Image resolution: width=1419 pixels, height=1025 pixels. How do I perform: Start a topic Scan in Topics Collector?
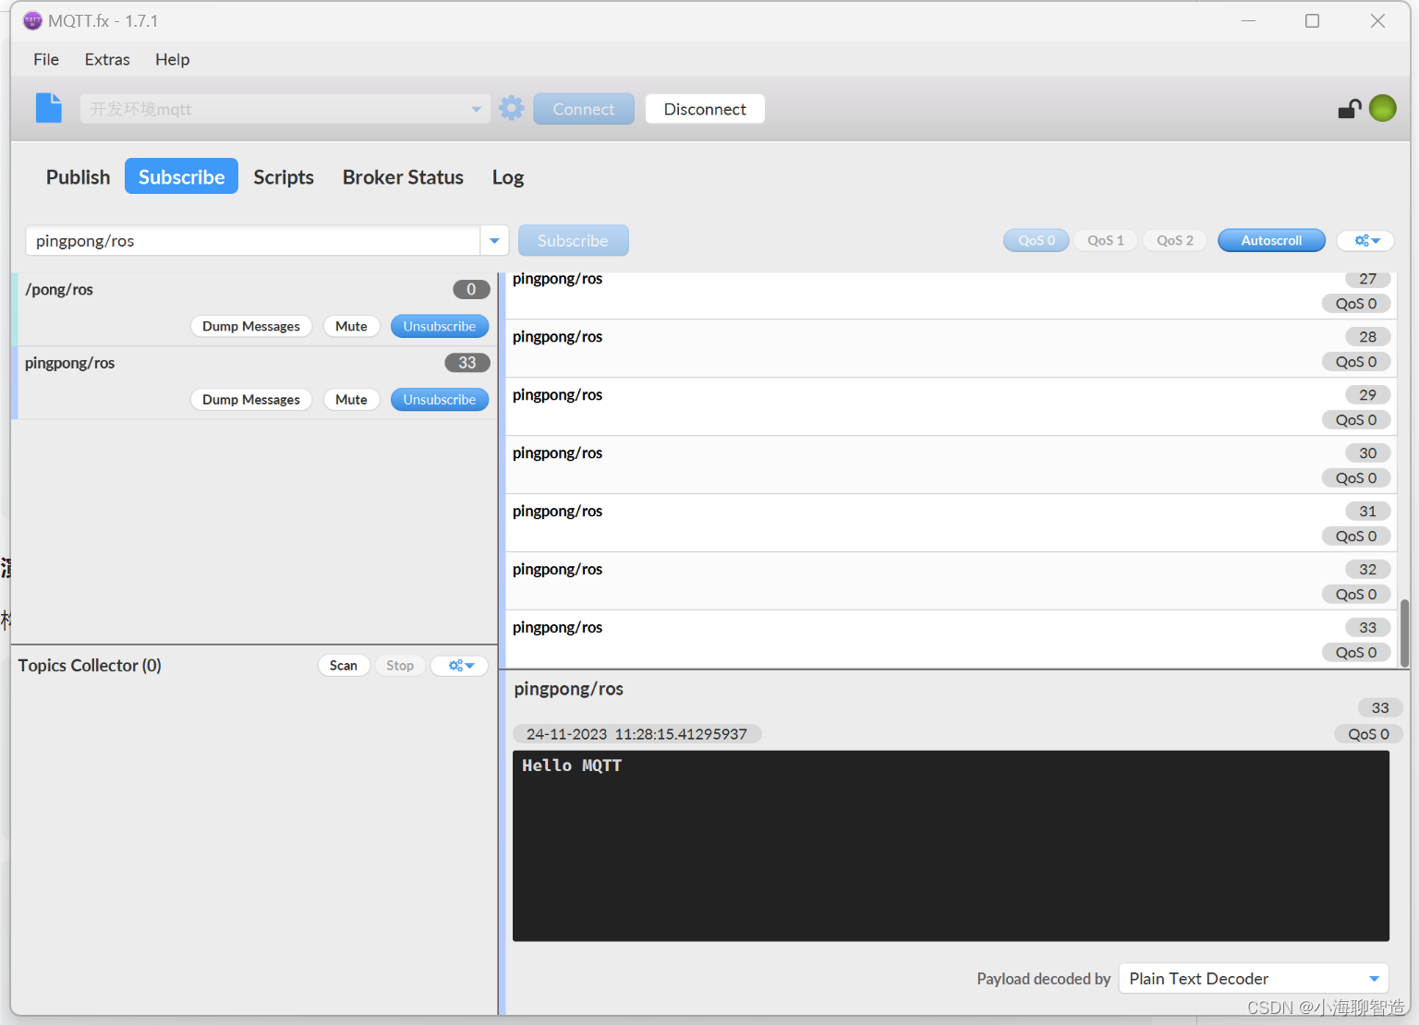click(x=344, y=665)
